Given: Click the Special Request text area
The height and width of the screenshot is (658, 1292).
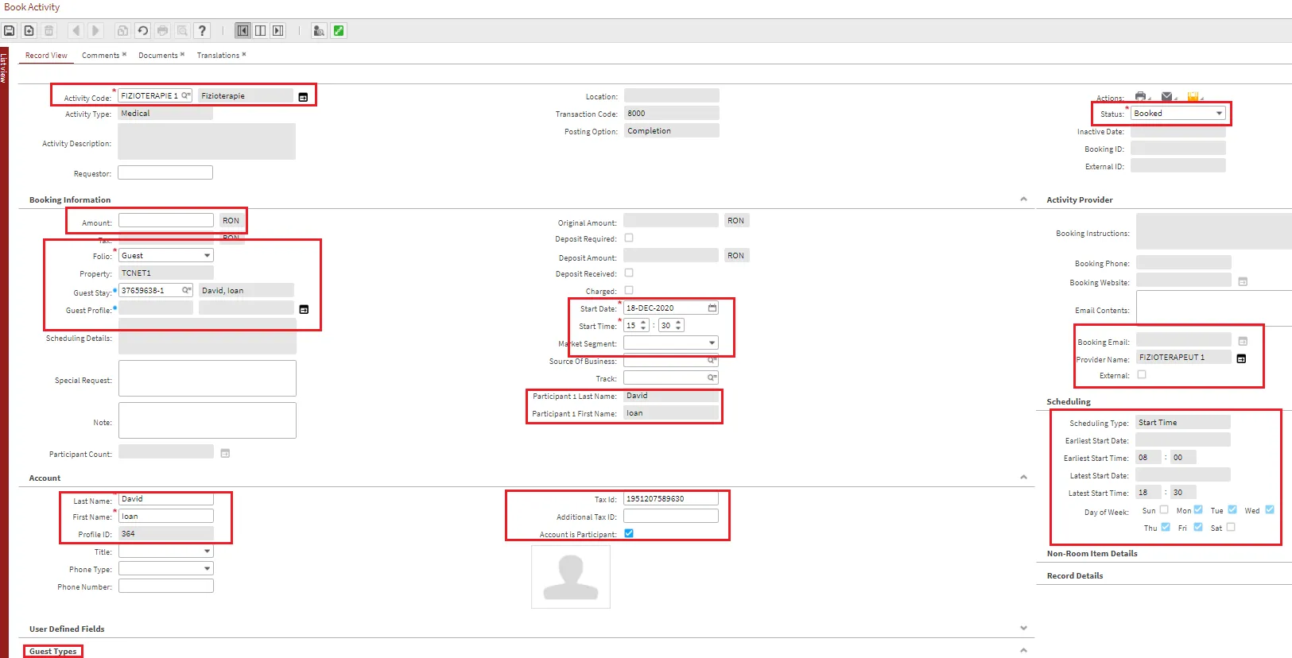Looking at the screenshot, I should [x=208, y=378].
